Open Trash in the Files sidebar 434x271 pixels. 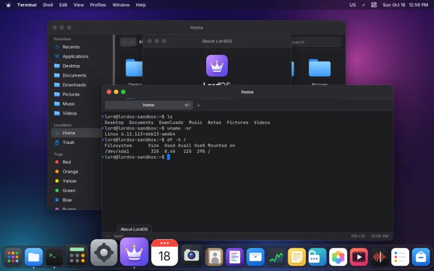(x=68, y=142)
